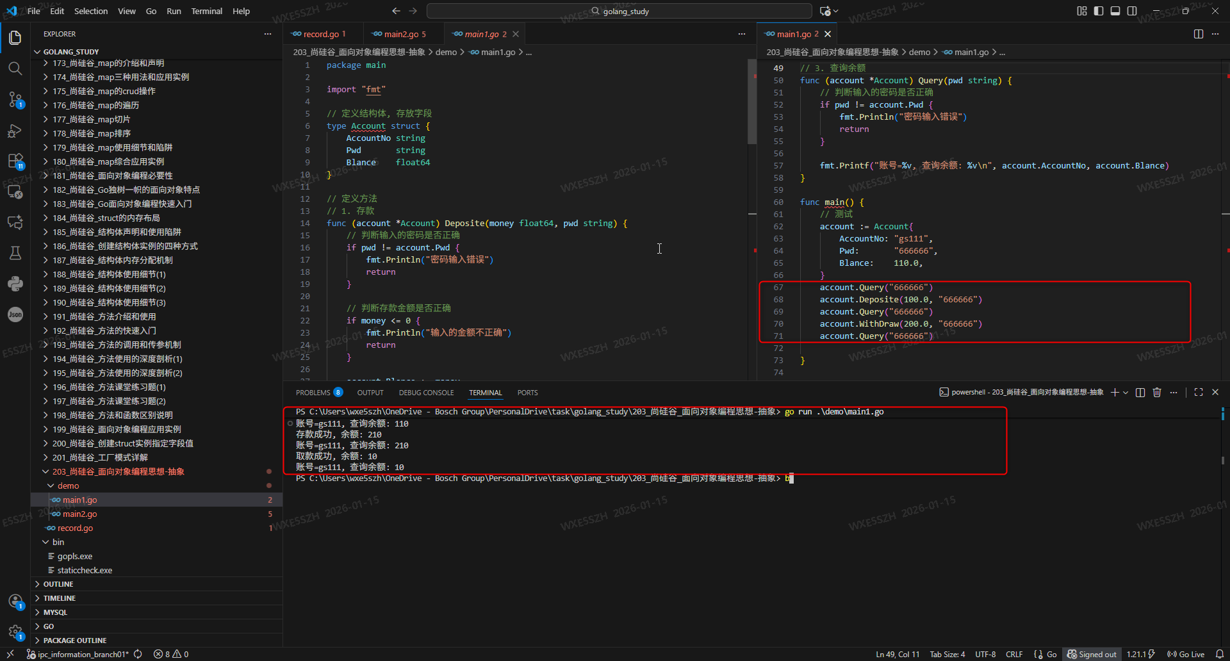
Task: Click the command center search box
Action: pyautogui.click(x=619, y=11)
